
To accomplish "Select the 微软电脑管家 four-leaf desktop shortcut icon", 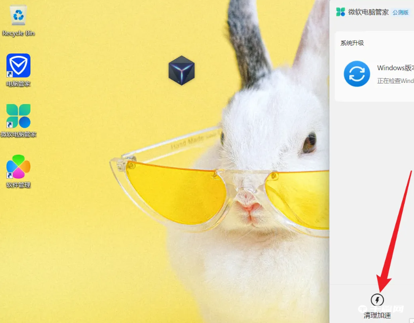I will click(x=18, y=116).
